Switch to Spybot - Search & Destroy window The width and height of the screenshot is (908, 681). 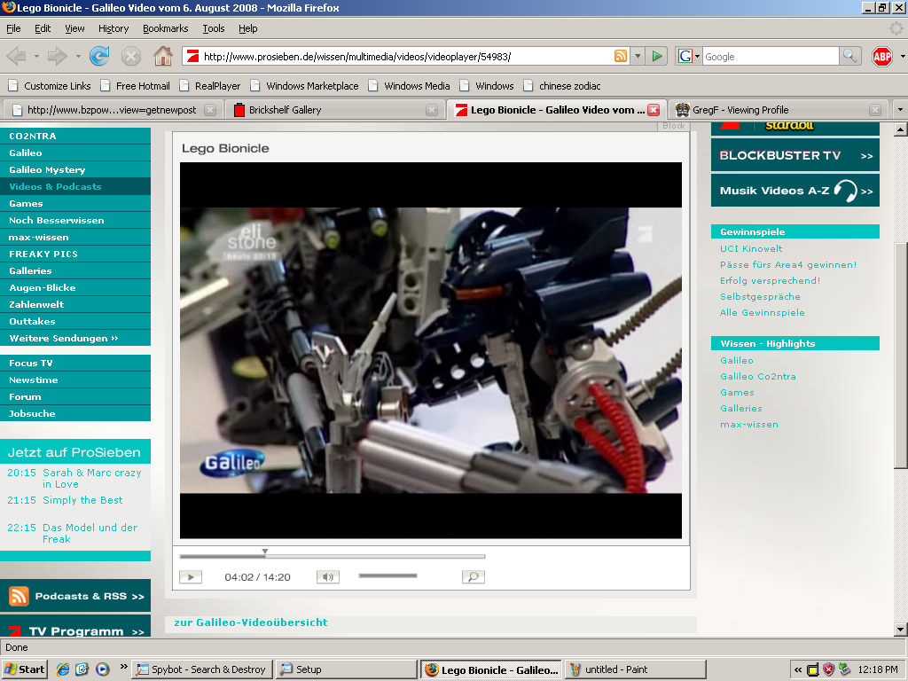pos(202,669)
